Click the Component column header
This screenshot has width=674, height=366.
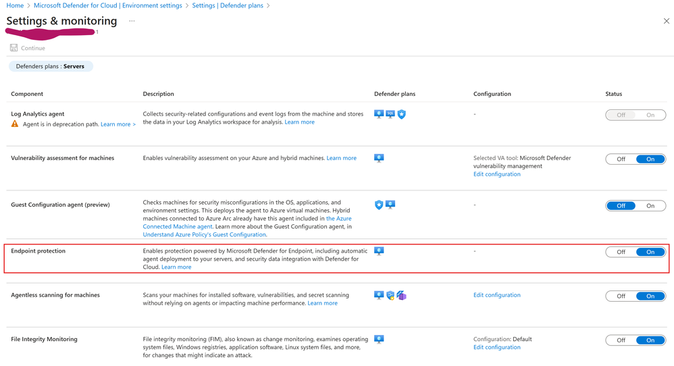27,94
